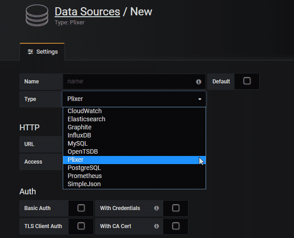Enable the TLS Client Auth checkbox
The width and height of the screenshot is (294, 238).
pyautogui.click(x=81, y=226)
